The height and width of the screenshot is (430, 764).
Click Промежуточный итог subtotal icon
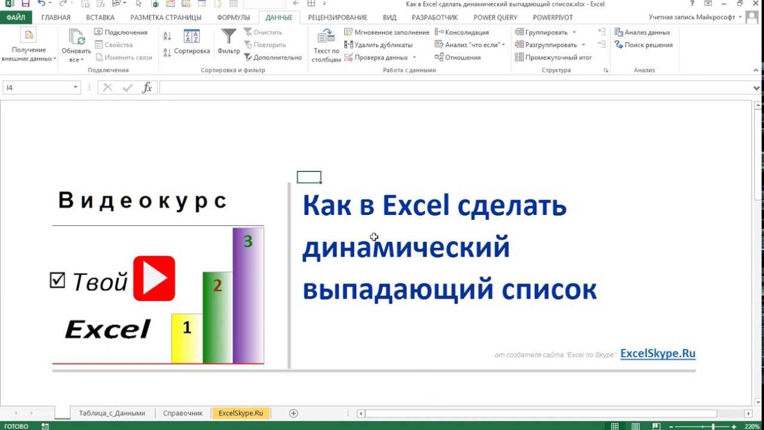point(519,58)
